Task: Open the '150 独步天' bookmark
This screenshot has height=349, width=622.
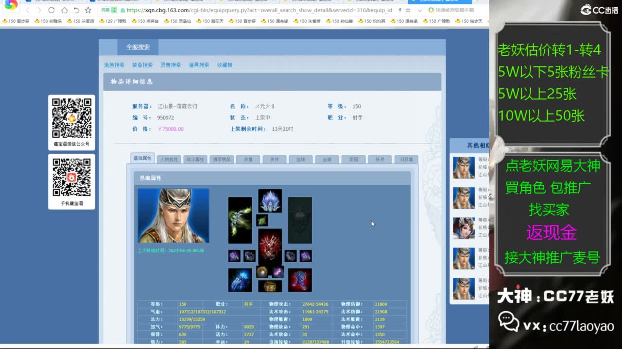Action: (468, 21)
